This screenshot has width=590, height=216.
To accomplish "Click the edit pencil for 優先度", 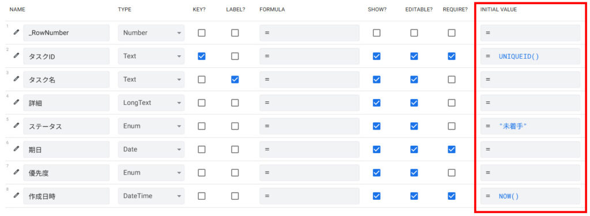I will [16, 172].
